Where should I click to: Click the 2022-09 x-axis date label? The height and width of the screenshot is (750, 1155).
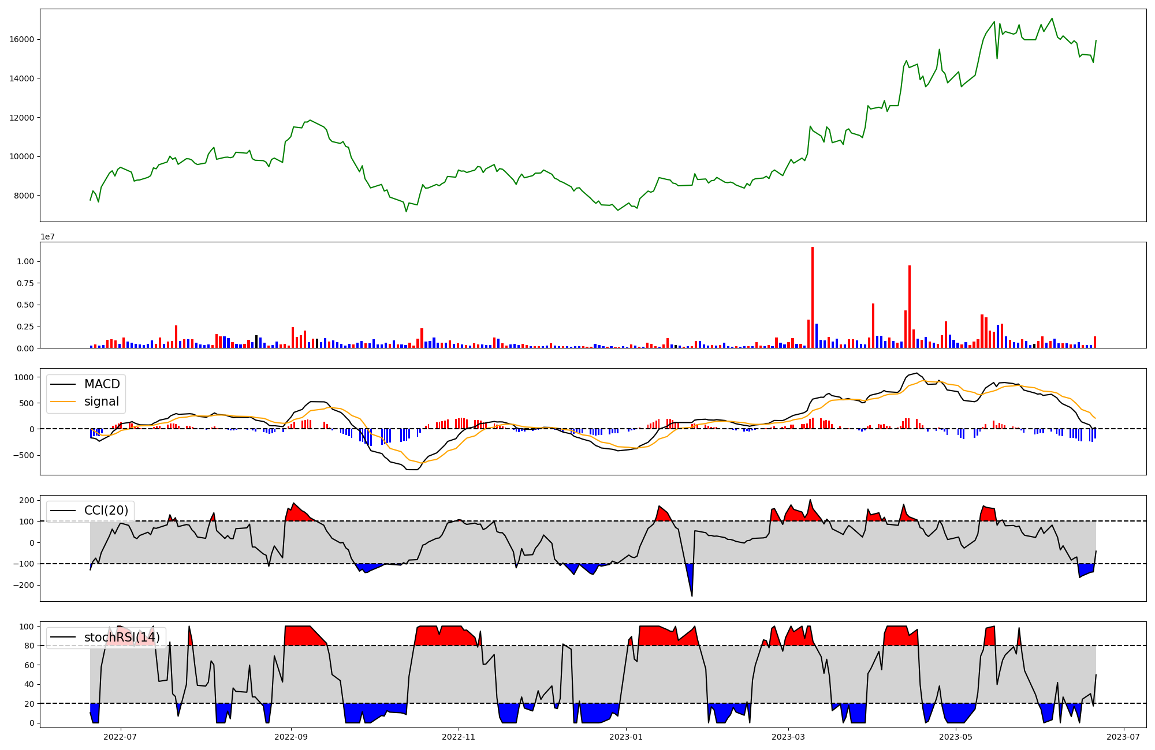291,737
